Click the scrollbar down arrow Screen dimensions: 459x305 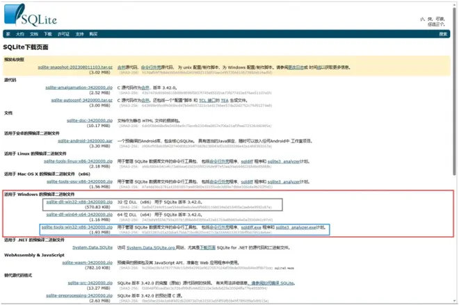click(x=455, y=301)
